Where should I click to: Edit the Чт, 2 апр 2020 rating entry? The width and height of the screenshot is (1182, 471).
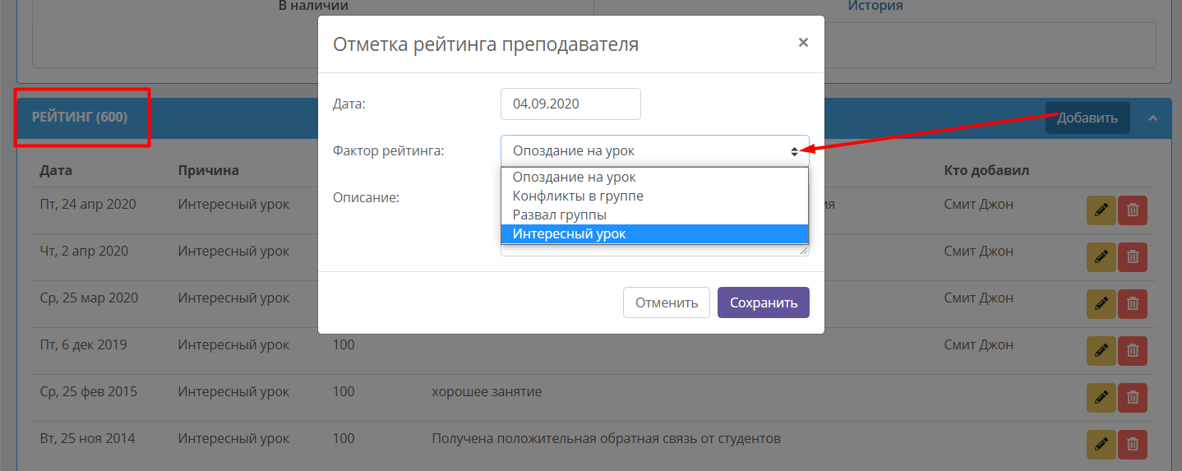point(1101,257)
